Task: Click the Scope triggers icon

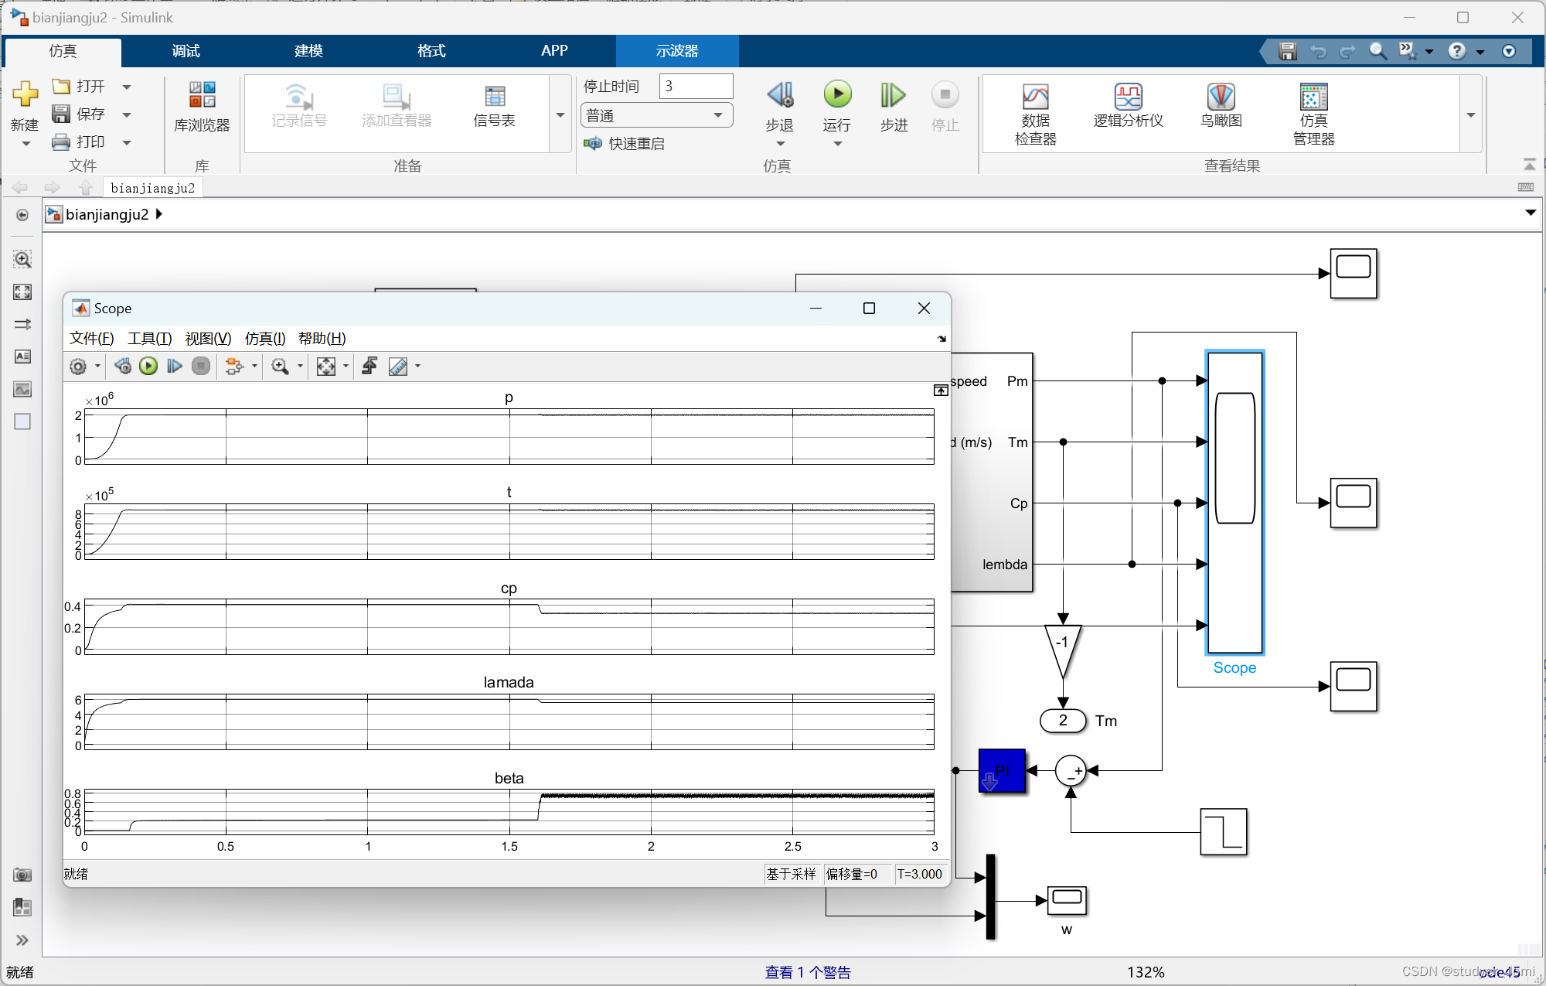Action: tap(369, 366)
